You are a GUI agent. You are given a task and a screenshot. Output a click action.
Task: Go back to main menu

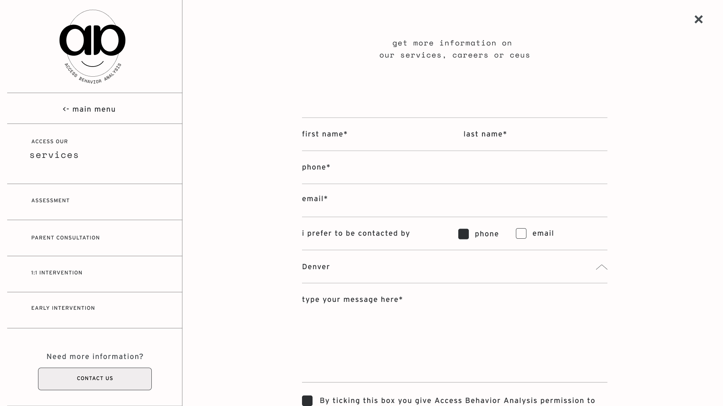point(89,109)
